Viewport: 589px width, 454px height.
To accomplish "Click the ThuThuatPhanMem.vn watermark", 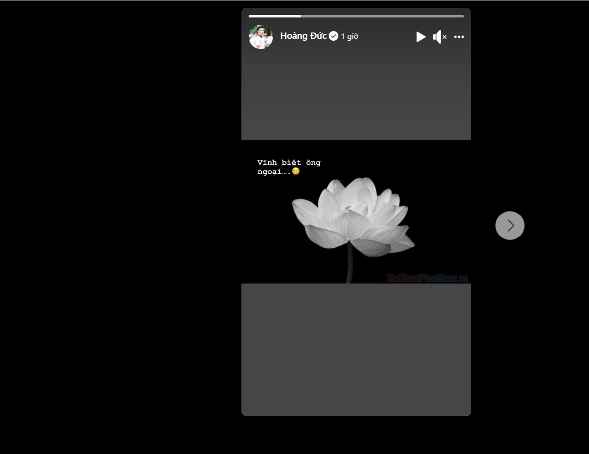I will [x=427, y=278].
